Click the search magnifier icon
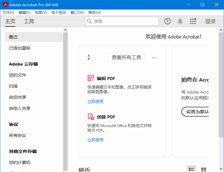This screenshot has height=172, width=224. click(90, 21)
